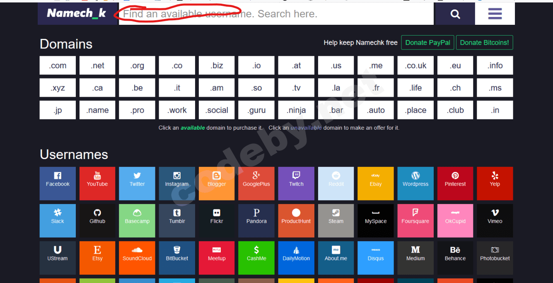Screen dimensions: 553x283
Task: Focus the username search field
Action: point(277,14)
